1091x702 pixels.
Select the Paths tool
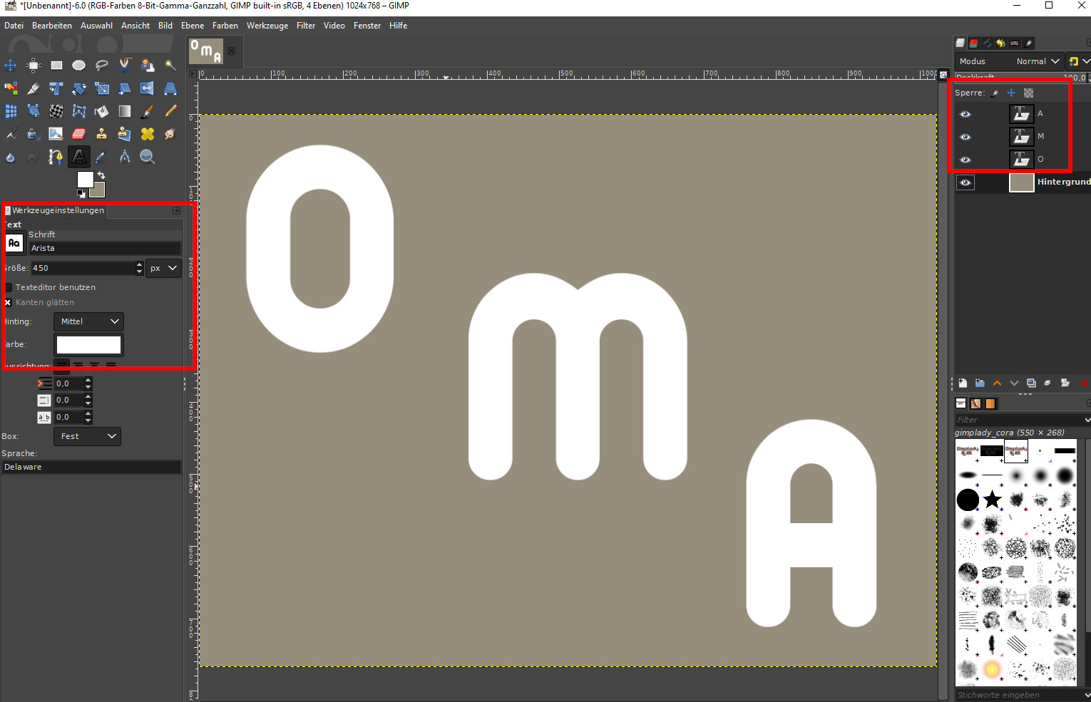(x=56, y=157)
